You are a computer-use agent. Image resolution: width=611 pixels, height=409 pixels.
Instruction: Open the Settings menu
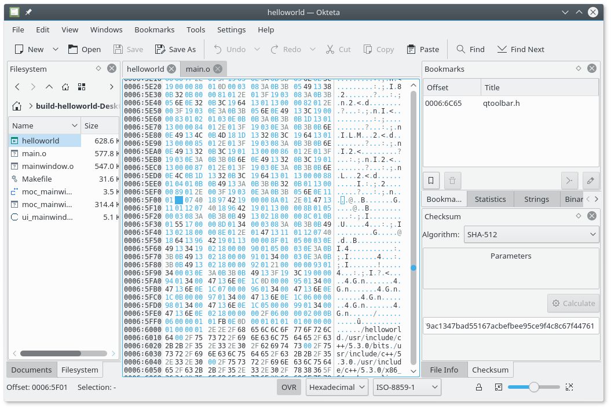(x=232, y=30)
